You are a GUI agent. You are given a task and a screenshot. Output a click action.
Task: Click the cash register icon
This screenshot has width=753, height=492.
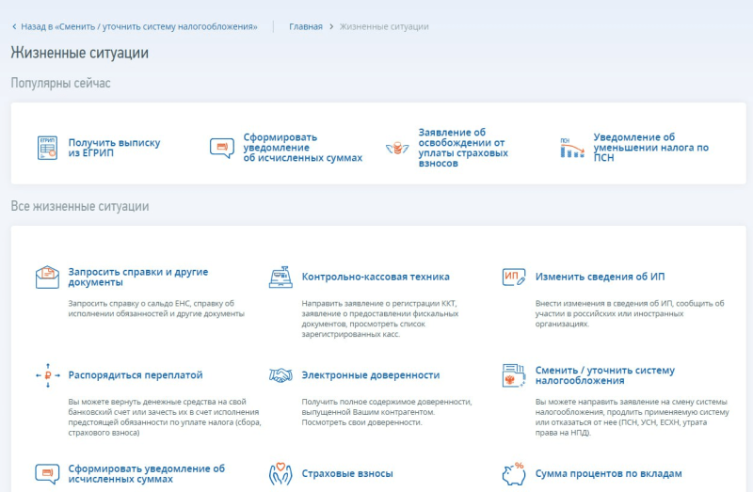(x=280, y=277)
